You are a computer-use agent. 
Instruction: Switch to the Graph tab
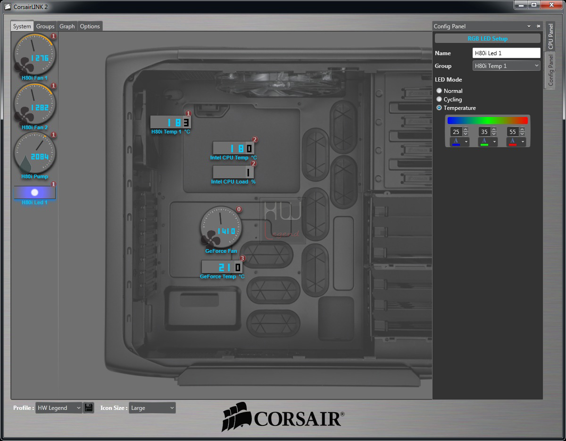(x=67, y=26)
